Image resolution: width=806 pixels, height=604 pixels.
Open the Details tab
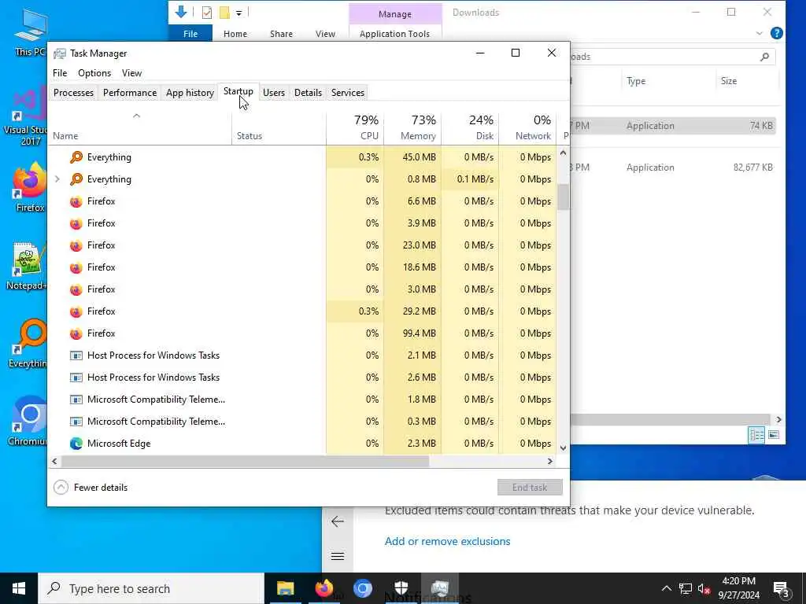[x=308, y=93]
